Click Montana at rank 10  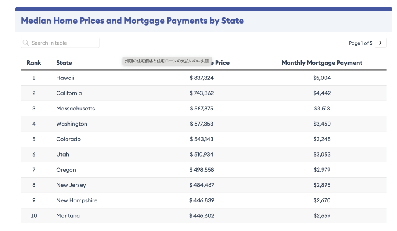coord(68,216)
